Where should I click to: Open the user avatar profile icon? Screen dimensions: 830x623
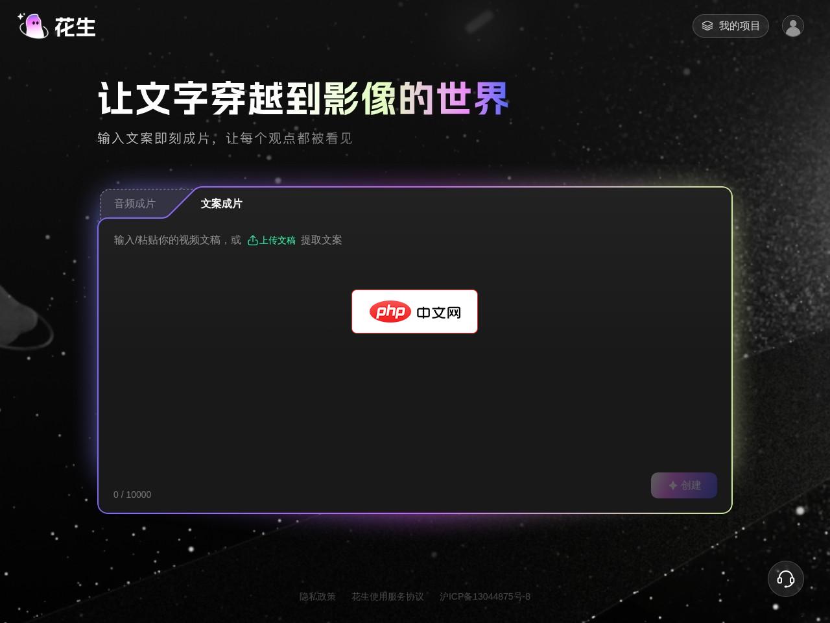pyautogui.click(x=793, y=26)
